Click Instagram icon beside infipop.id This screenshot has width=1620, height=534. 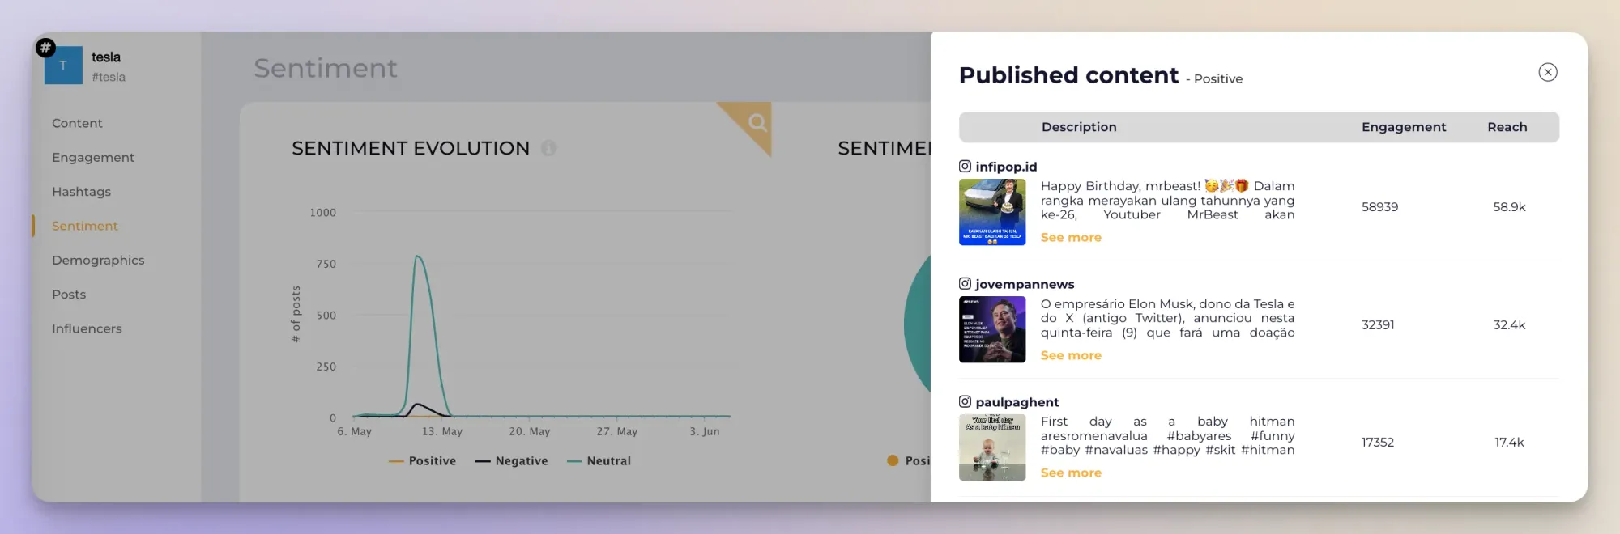pos(965,166)
